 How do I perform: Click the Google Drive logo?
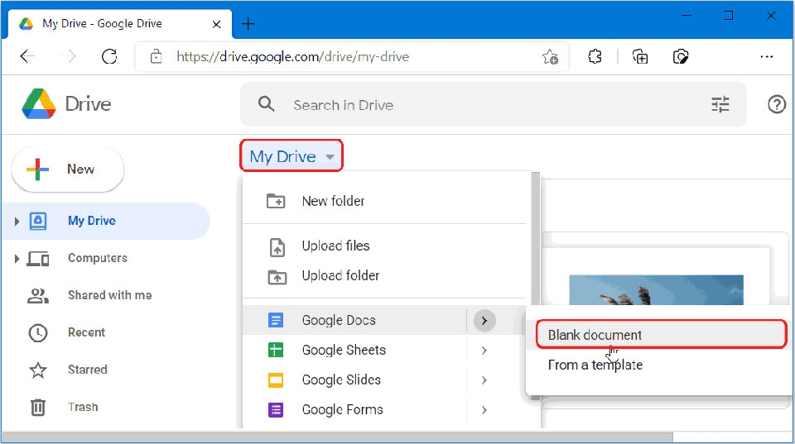(39, 104)
